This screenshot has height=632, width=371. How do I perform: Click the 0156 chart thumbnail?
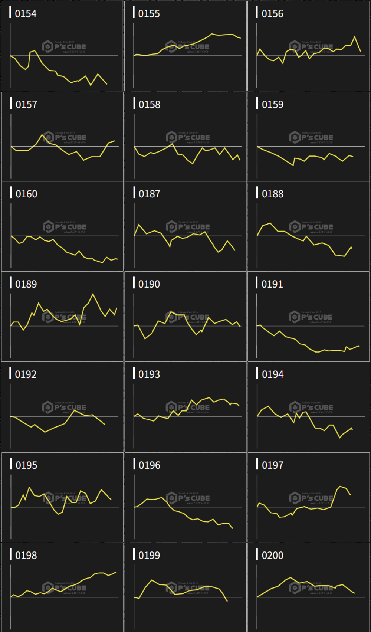click(309, 46)
